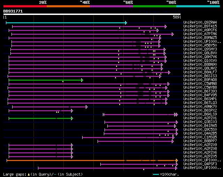Select the UniRef100_B8BPP7 label

(x=200, y=141)
